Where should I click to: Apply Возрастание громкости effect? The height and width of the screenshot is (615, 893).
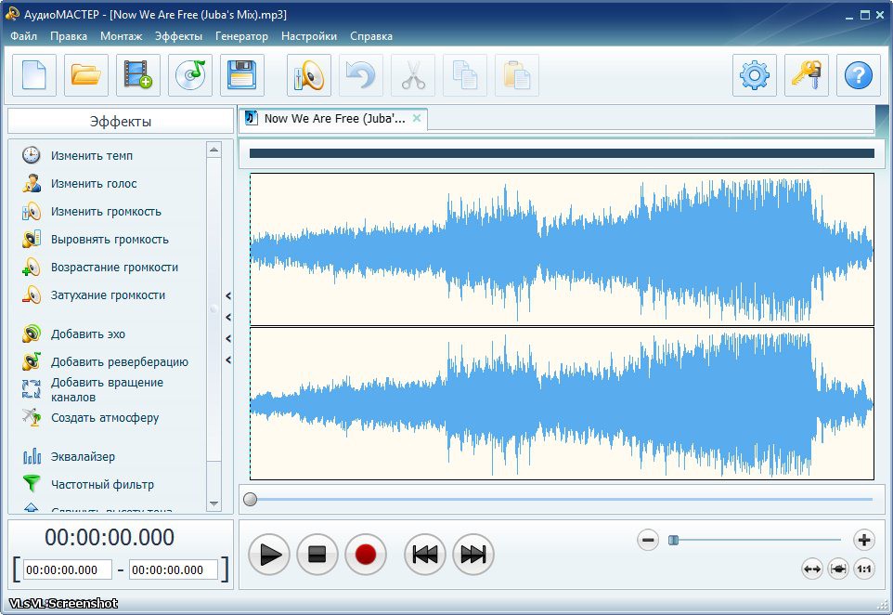pyautogui.click(x=114, y=268)
